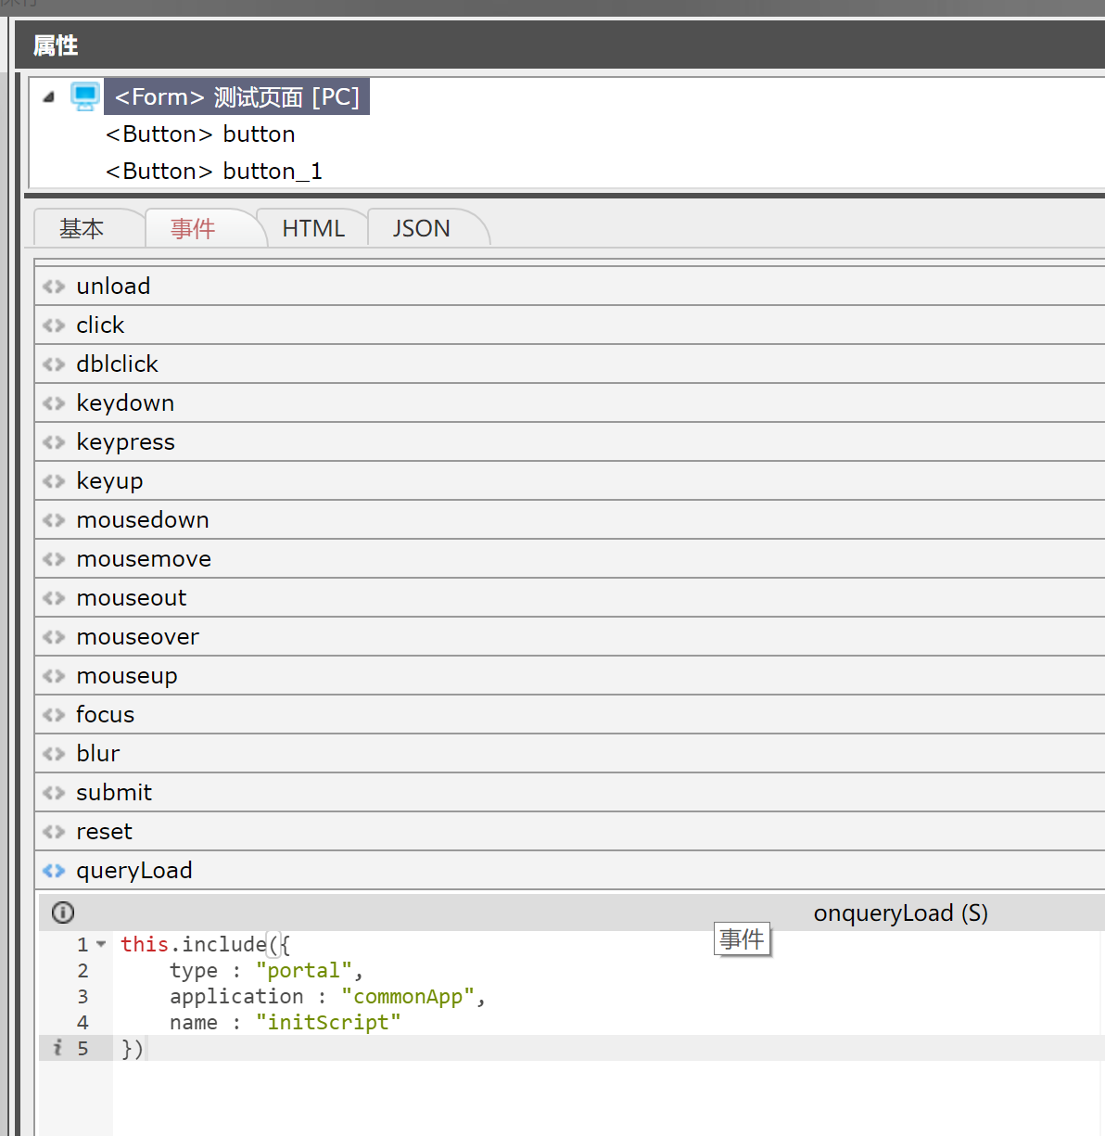Fold code block at line 1 arrow
Screen dimensions: 1105x1136
click(x=101, y=944)
